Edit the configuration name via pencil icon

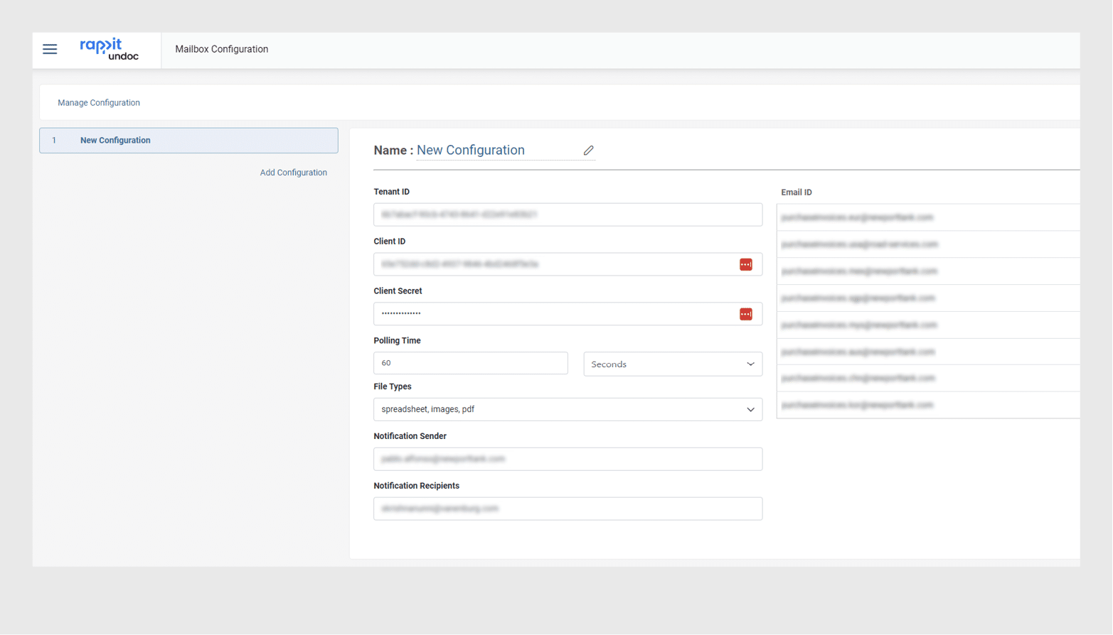point(589,150)
